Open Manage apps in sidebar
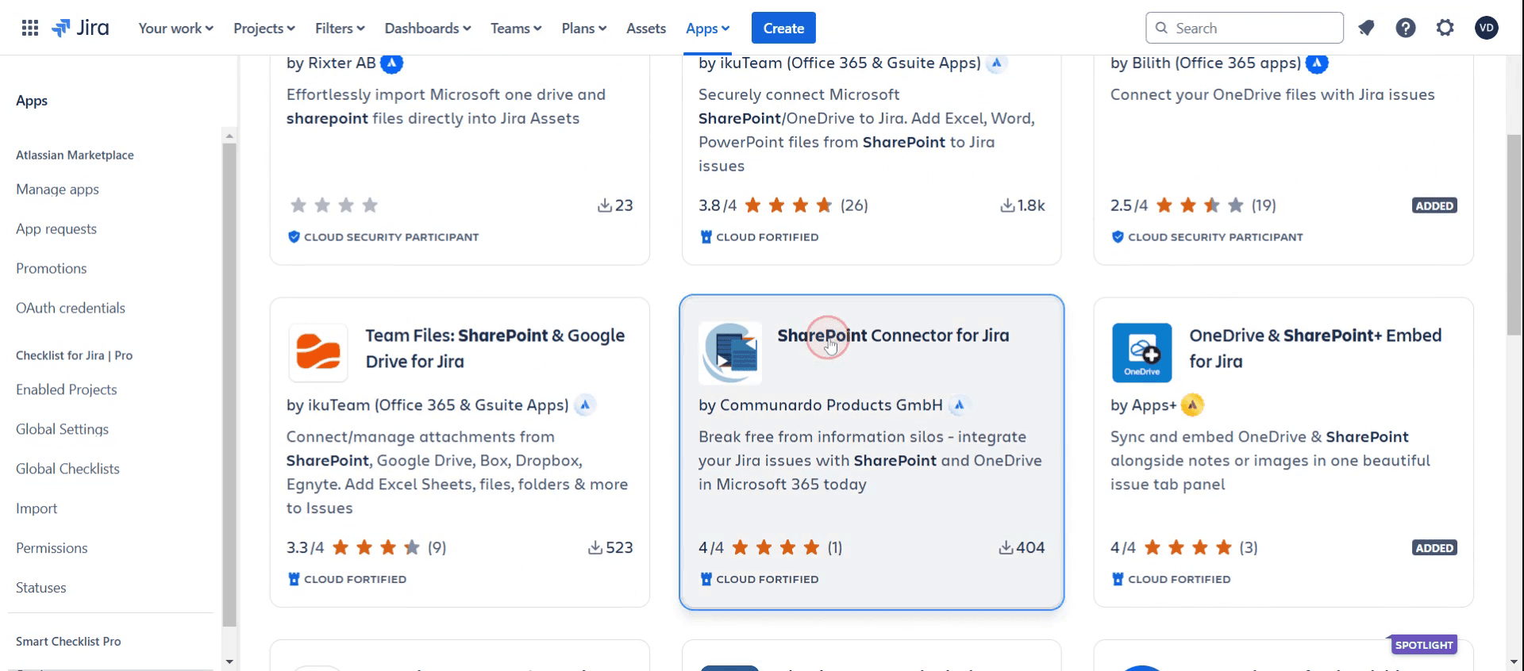Screen dimensions: 1524x671 57,189
